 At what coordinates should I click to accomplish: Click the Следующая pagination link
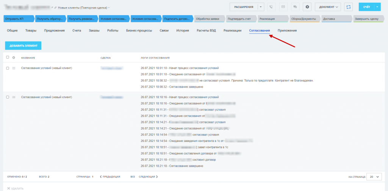148,177
